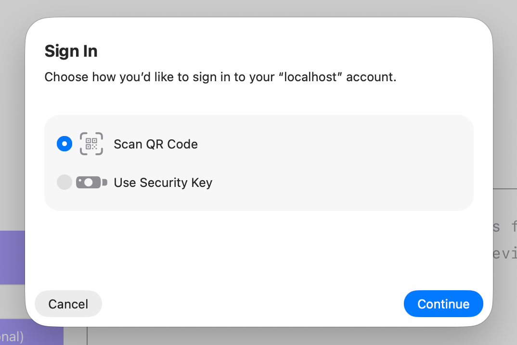Click the sentence mentioning your "localhost" account
The image size is (517, 345).
tap(220, 77)
